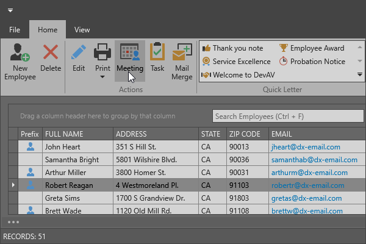Switch to the View tab
The width and height of the screenshot is (366, 244).
[82, 30]
